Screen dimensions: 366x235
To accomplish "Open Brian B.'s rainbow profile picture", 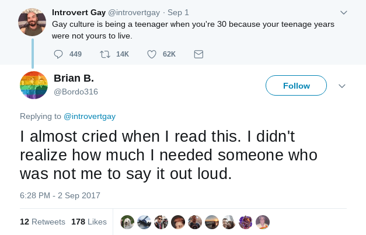I will pyautogui.click(x=34, y=85).
